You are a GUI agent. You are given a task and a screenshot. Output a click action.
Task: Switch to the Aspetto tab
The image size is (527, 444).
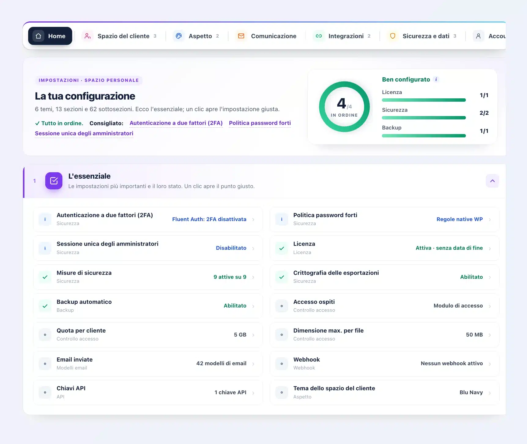196,36
